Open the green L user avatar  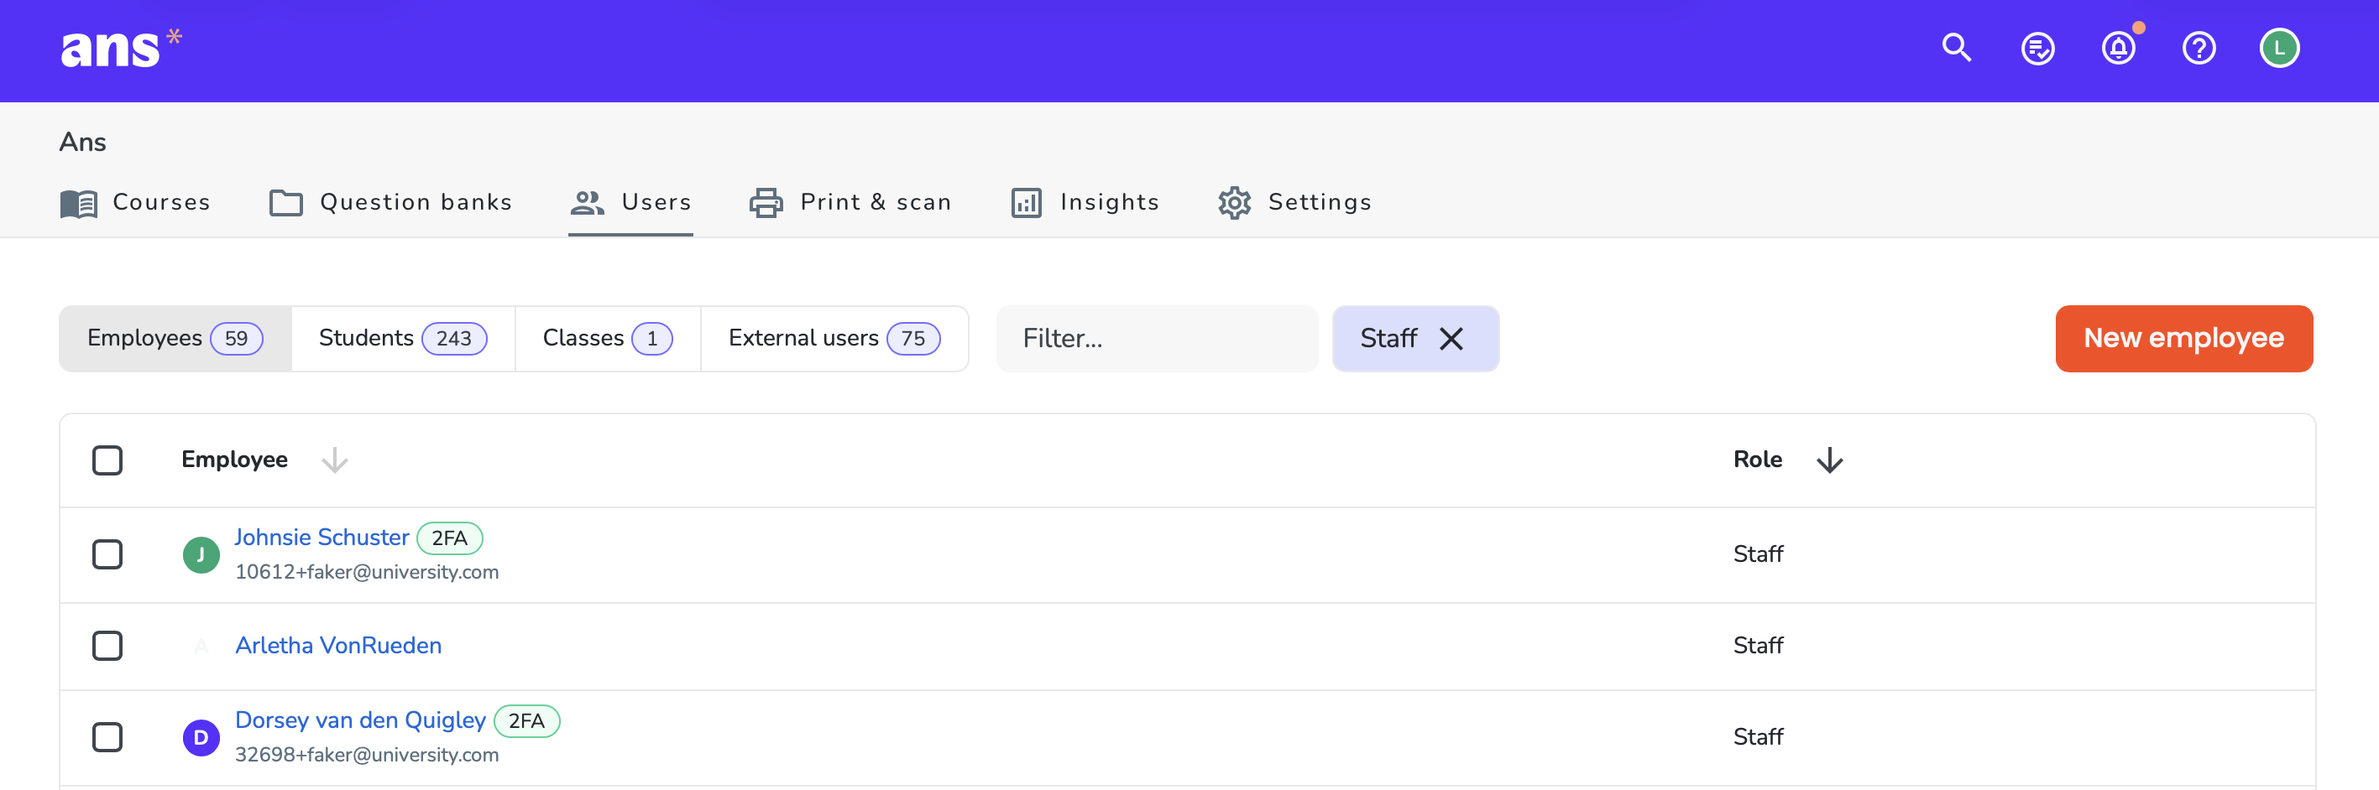2279,48
